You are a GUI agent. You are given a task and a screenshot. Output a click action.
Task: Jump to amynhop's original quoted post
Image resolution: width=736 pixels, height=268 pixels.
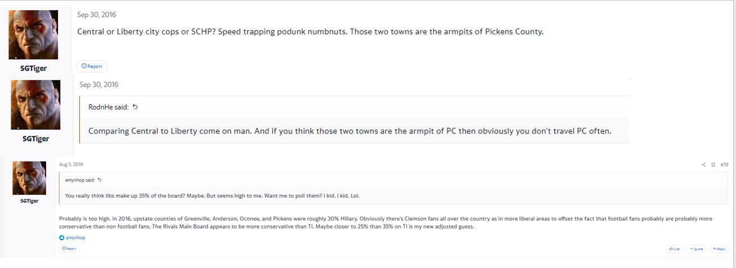100,180
